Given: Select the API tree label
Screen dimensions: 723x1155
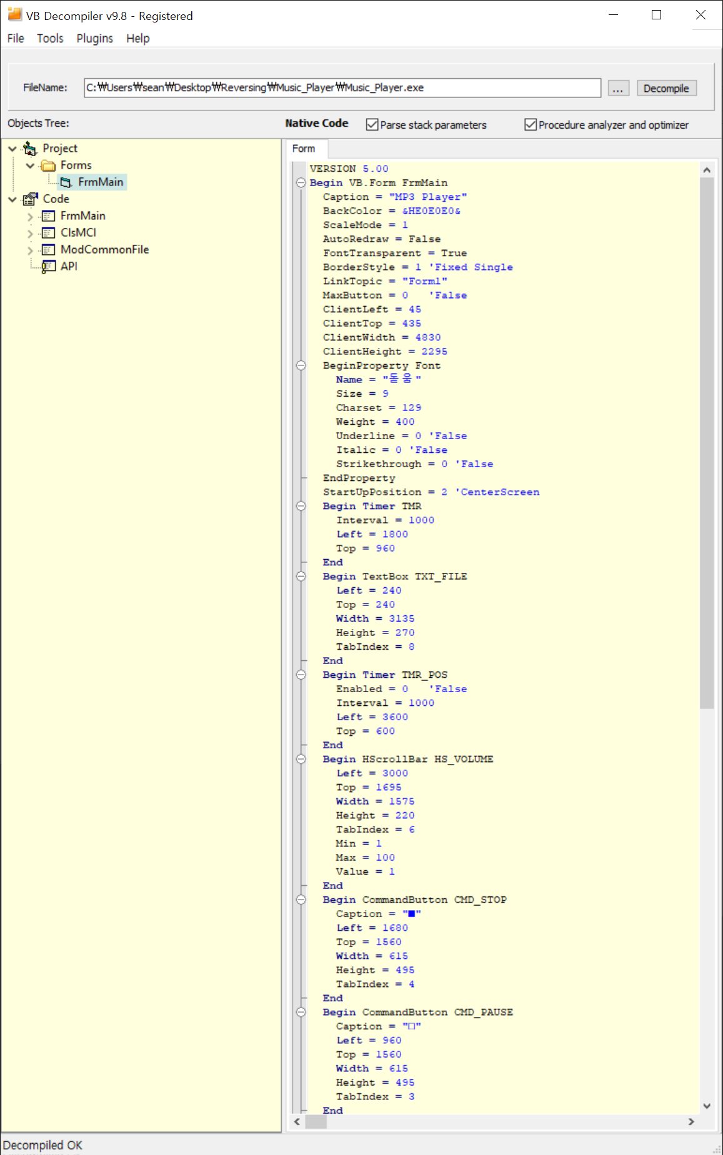Looking at the screenshot, I should click(69, 267).
